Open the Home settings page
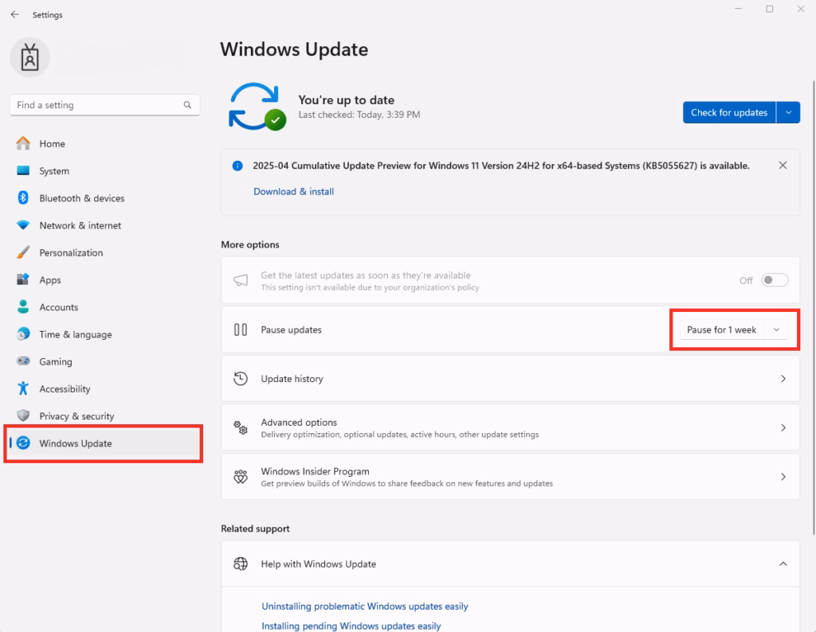The width and height of the screenshot is (816, 632). [104, 143]
